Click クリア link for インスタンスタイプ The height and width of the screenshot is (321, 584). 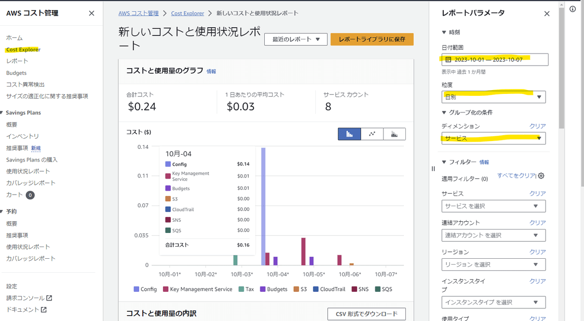pyautogui.click(x=538, y=281)
